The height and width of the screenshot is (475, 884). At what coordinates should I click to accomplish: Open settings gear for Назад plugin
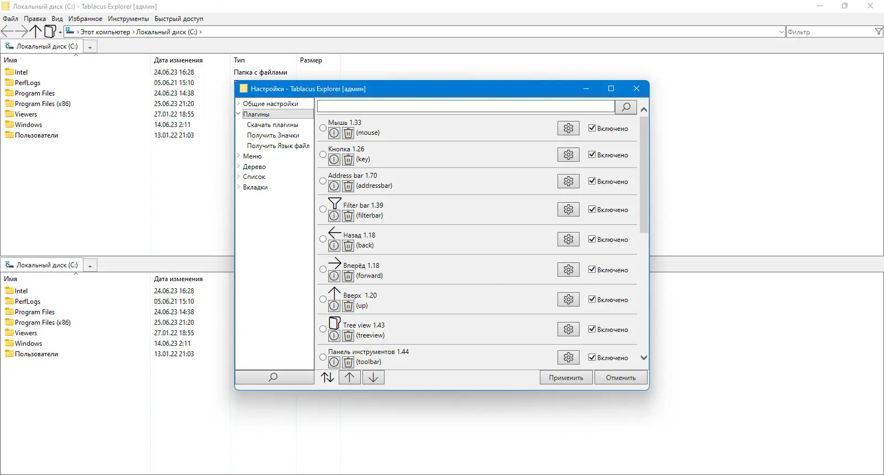569,239
